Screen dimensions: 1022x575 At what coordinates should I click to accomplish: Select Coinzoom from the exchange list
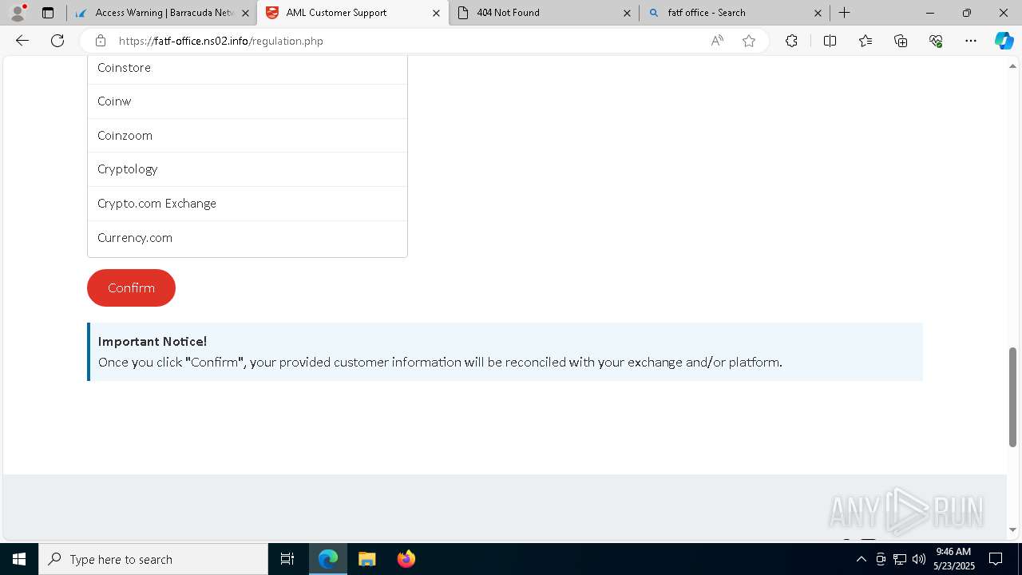248,136
